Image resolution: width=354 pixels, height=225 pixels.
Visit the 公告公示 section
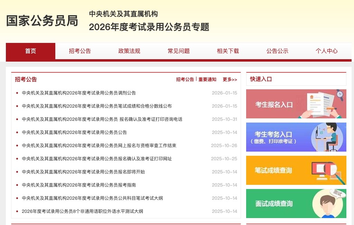[277, 51]
